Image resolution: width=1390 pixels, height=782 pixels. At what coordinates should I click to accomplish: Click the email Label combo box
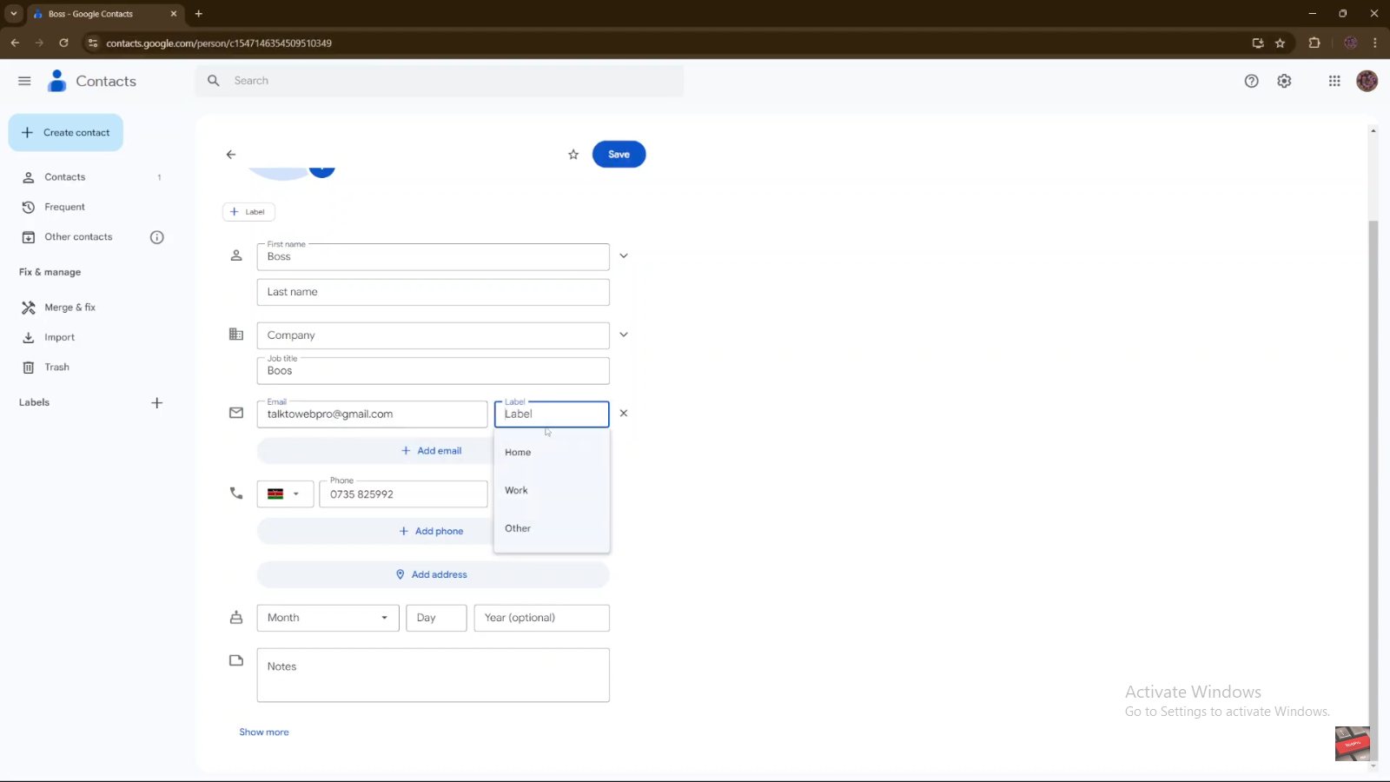[552, 414]
